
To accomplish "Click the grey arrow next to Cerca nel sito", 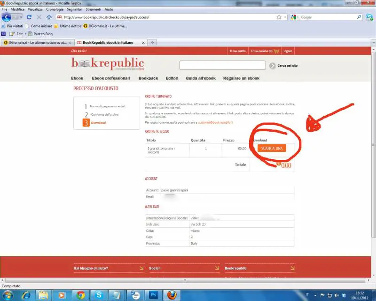I will (x=273, y=65).
